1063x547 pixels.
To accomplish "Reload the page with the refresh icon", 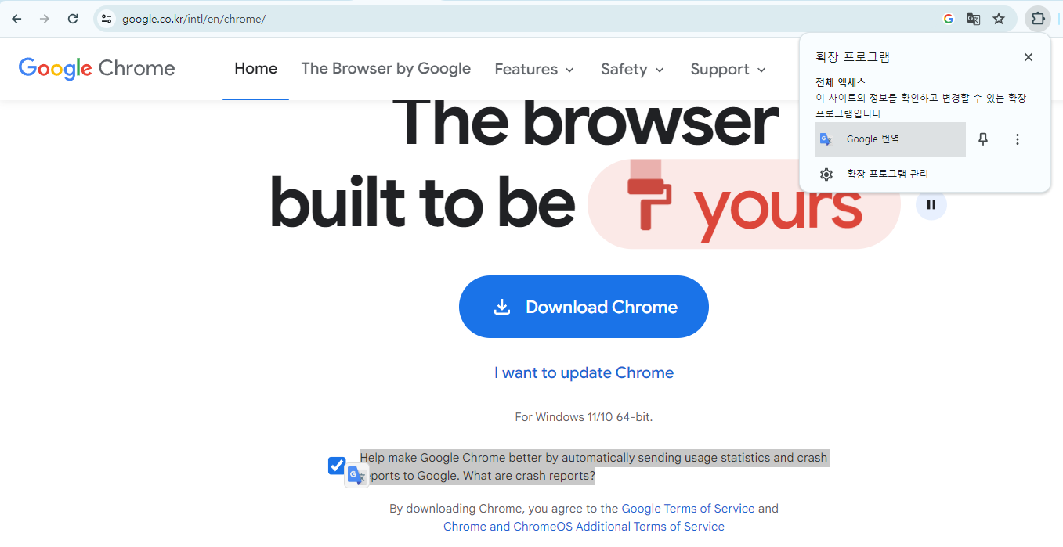I will [x=73, y=19].
